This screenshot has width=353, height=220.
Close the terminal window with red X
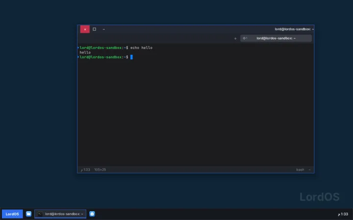pyautogui.click(x=85, y=29)
